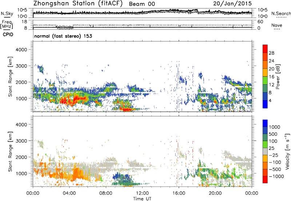Click the "4000" tick of the power panel
Image resolution: width=291 pixels, height=201 pixels.
pos(21,50)
